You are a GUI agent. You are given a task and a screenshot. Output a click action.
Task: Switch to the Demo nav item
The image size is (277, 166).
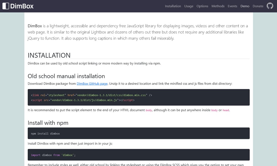point(245,6)
